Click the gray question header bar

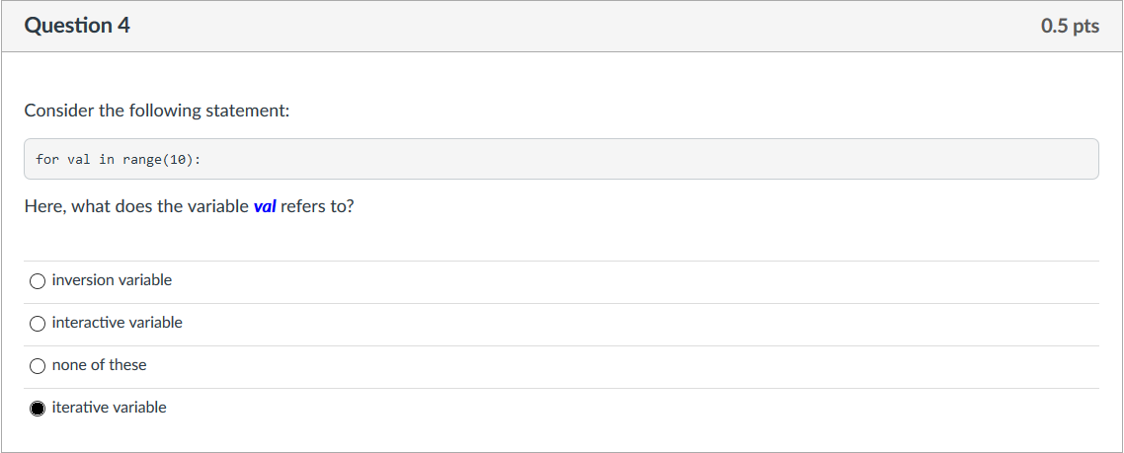562,26
